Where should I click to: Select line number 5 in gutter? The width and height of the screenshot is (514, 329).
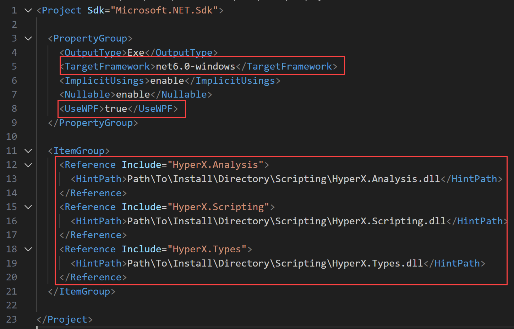coord(14,66)
